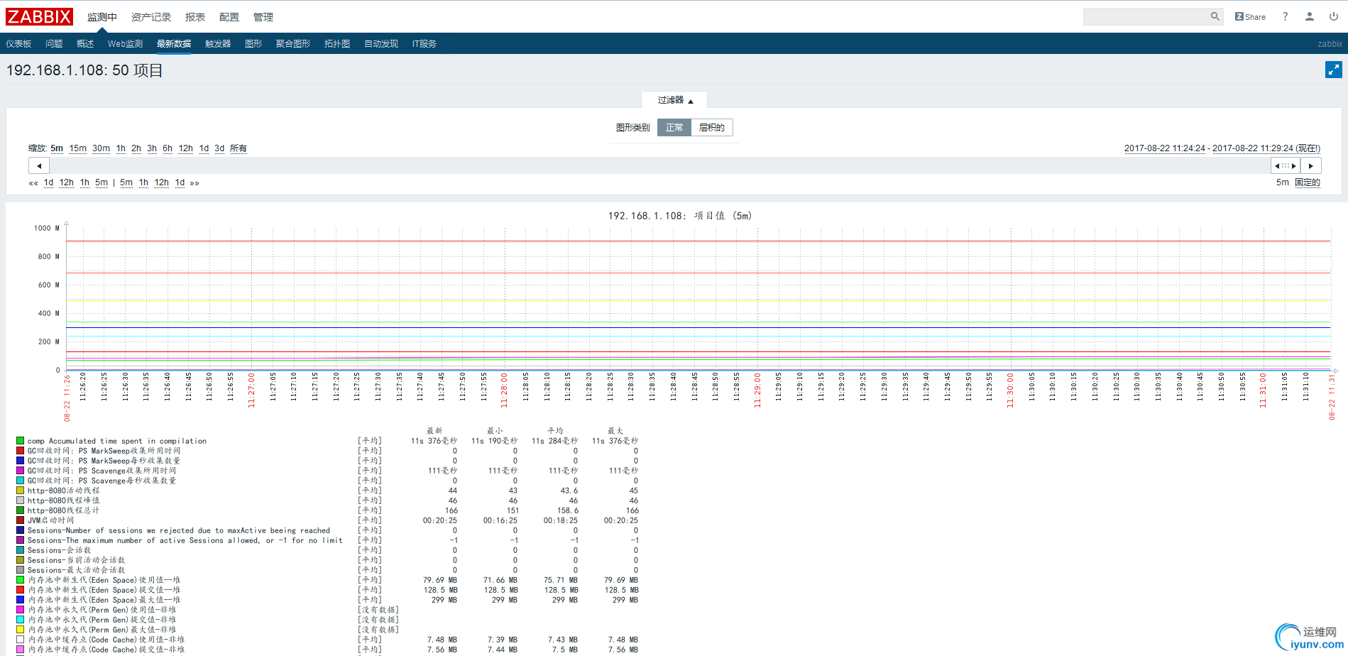Viewport: 1348px width, 656px height.
Task: Toggle fullscreen mode icon
Action: point(1333,70)
